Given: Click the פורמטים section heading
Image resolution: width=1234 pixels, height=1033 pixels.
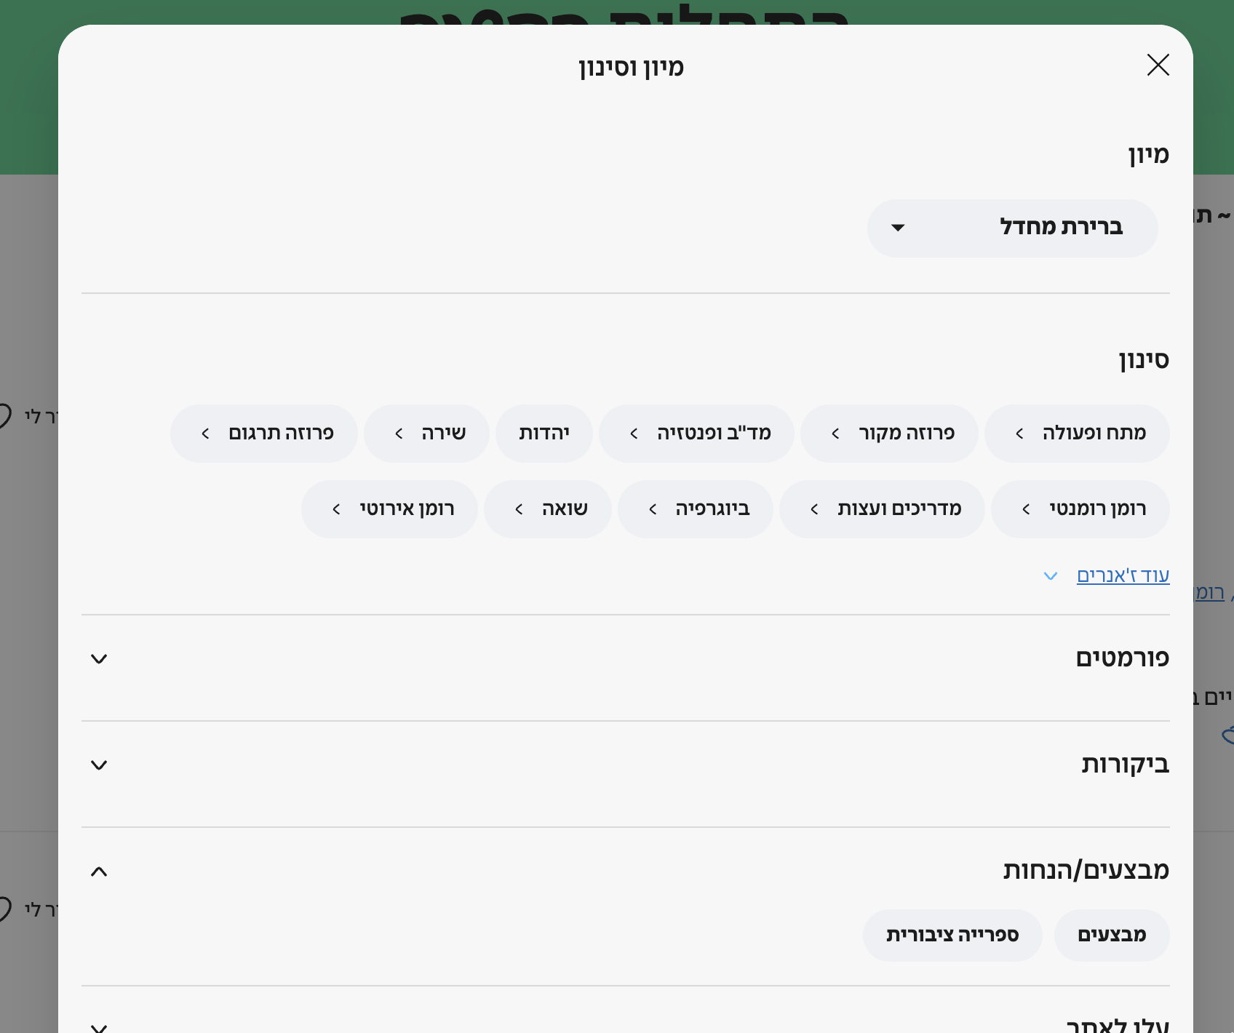Looking at the screenshot, I should 1123,658.
